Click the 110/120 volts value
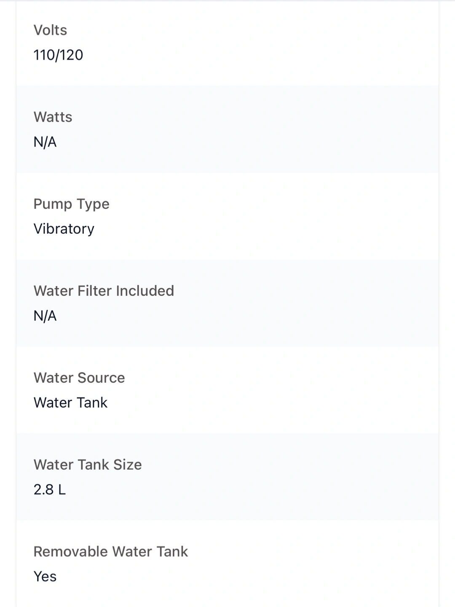455x607 pixels. [x=58, y=55]
